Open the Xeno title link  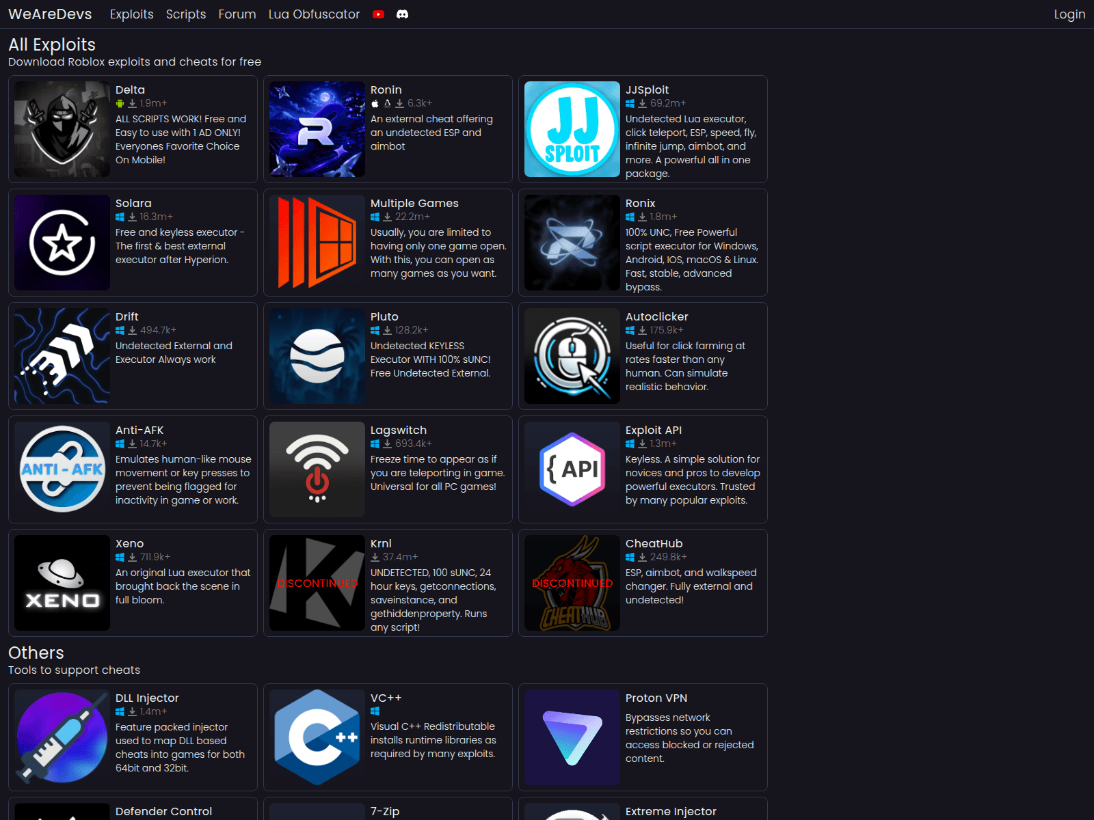(x=129, y=543)
